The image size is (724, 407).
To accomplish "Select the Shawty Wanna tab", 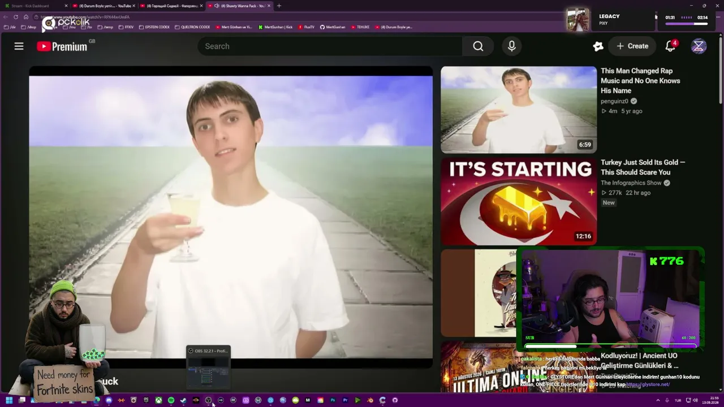I will tap(239, 6).
